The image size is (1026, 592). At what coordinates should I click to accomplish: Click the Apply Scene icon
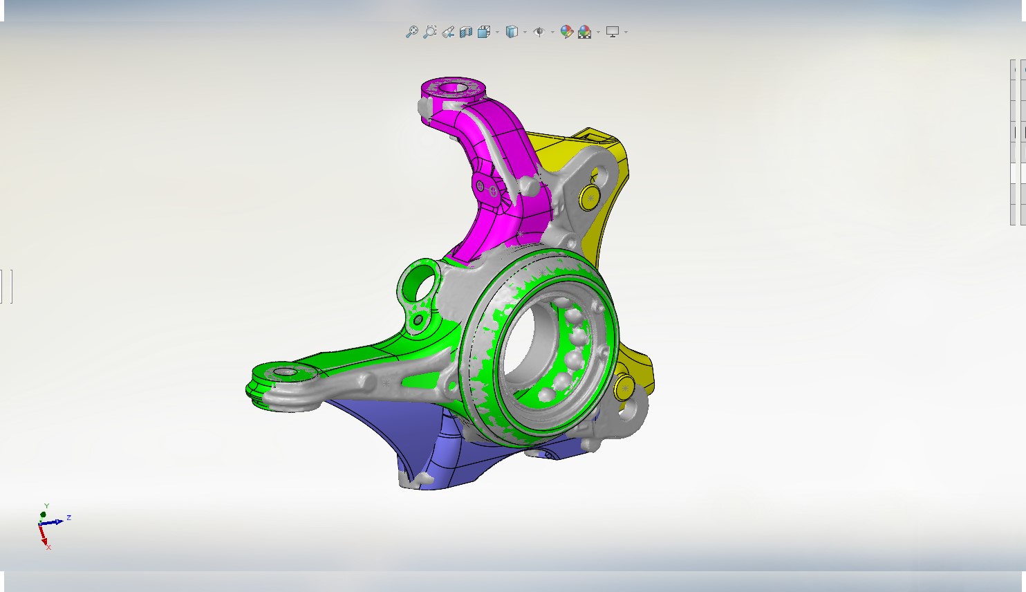[585, 32]
